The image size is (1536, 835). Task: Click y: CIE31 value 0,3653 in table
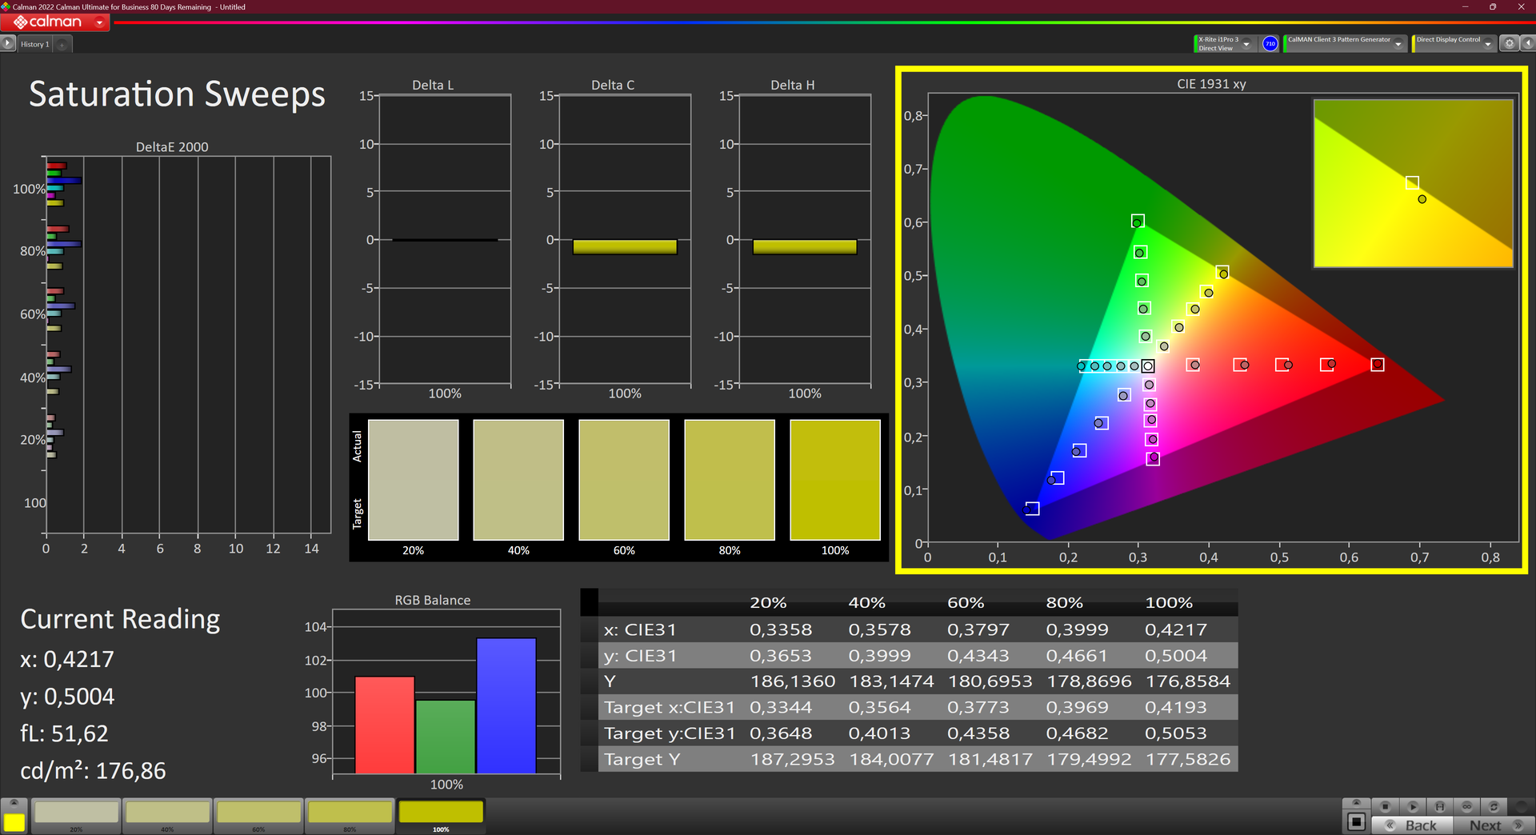click(781, 656)
